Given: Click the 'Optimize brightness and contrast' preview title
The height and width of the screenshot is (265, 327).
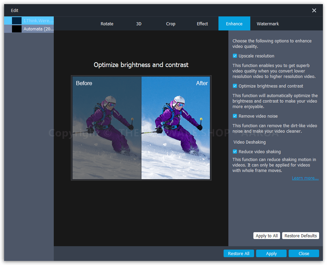Looking at the screenshot, I should point(141,65).
